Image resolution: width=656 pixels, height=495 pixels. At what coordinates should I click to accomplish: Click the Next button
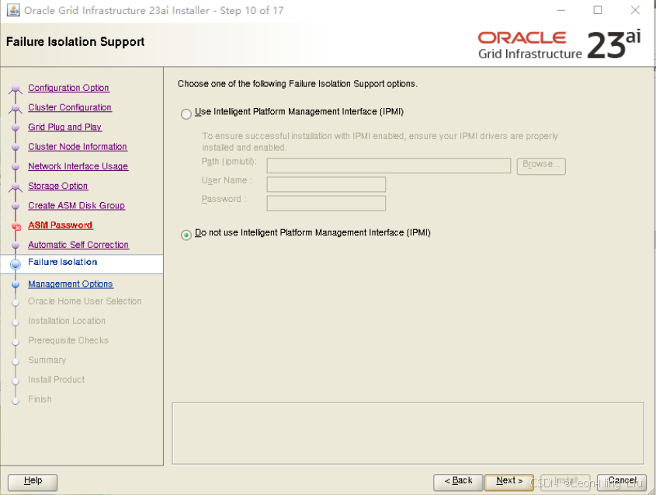click(509, 482)
